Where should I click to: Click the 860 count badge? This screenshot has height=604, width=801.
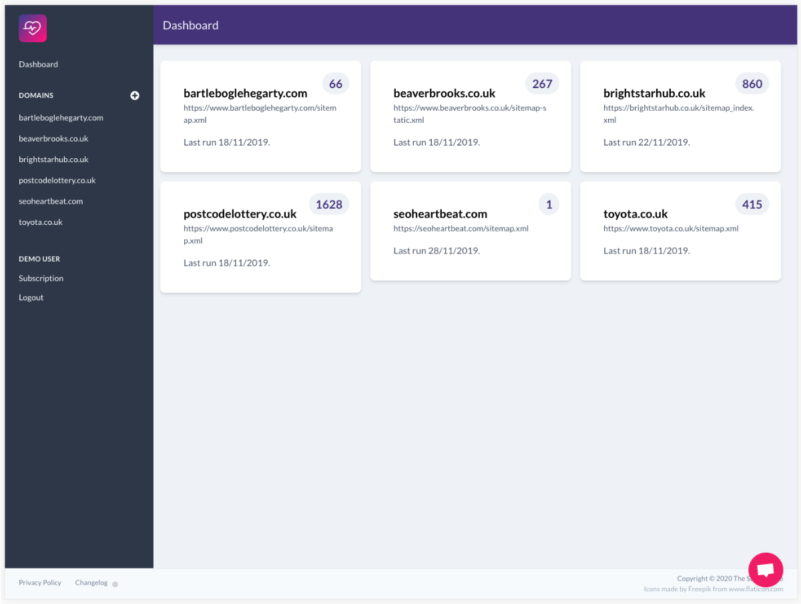[x=752, y=83]
